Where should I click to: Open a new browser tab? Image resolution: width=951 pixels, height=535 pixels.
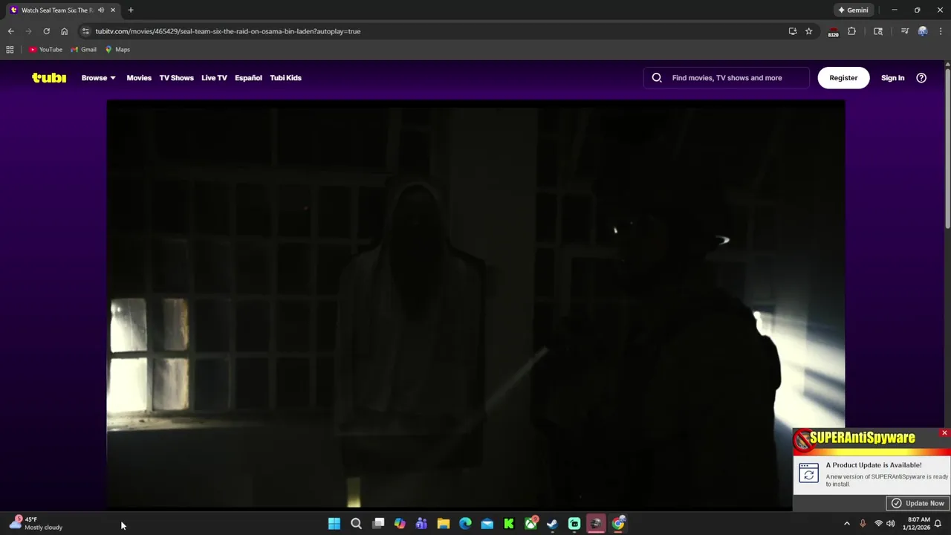131,10
